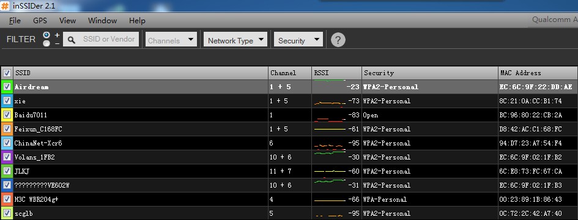Uncheck the Baidu7011 network checkbox
The image size is (578, 220).
7,115
